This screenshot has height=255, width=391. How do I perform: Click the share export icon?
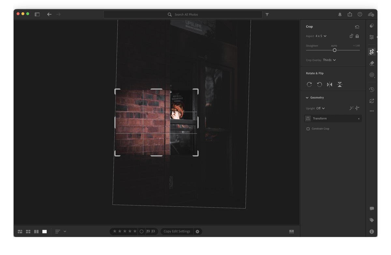350,14
